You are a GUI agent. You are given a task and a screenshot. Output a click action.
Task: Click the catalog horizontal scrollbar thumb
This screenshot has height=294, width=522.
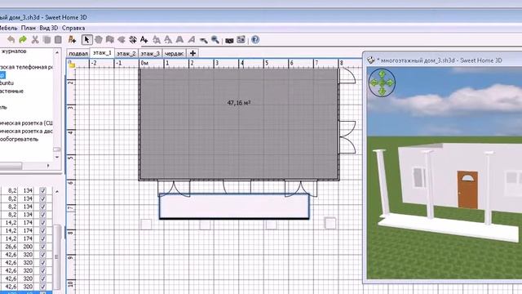(11, 165)
